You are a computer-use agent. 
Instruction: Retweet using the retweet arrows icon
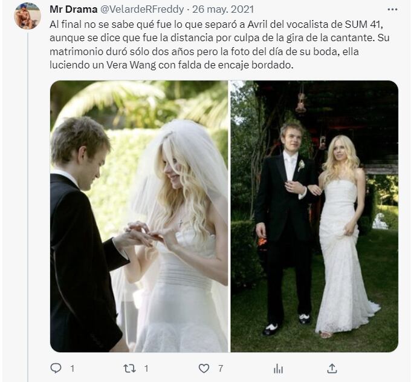[x=130, y=367]
